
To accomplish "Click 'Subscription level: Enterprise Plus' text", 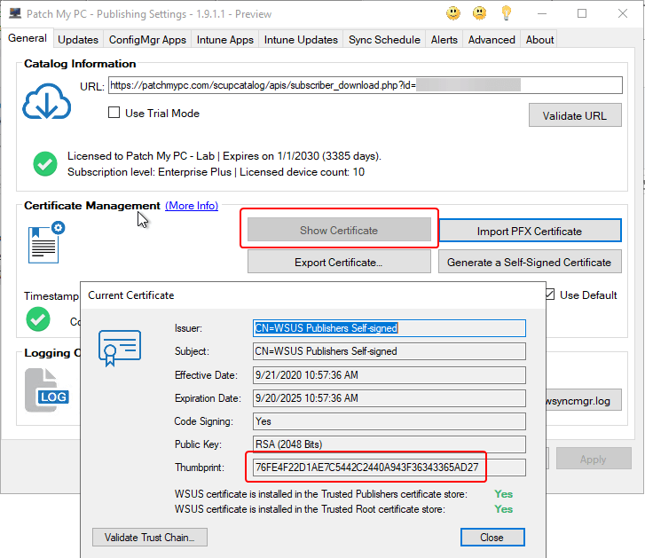I will 149,172.
